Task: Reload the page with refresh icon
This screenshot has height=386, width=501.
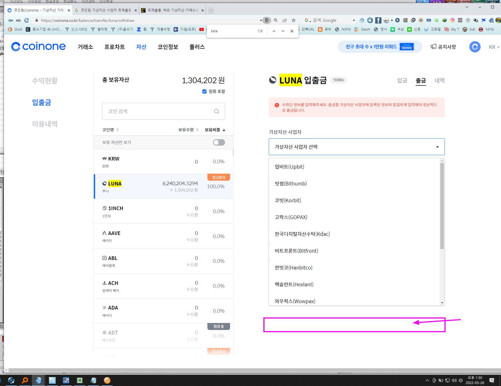Action: [x=27, y=20]
